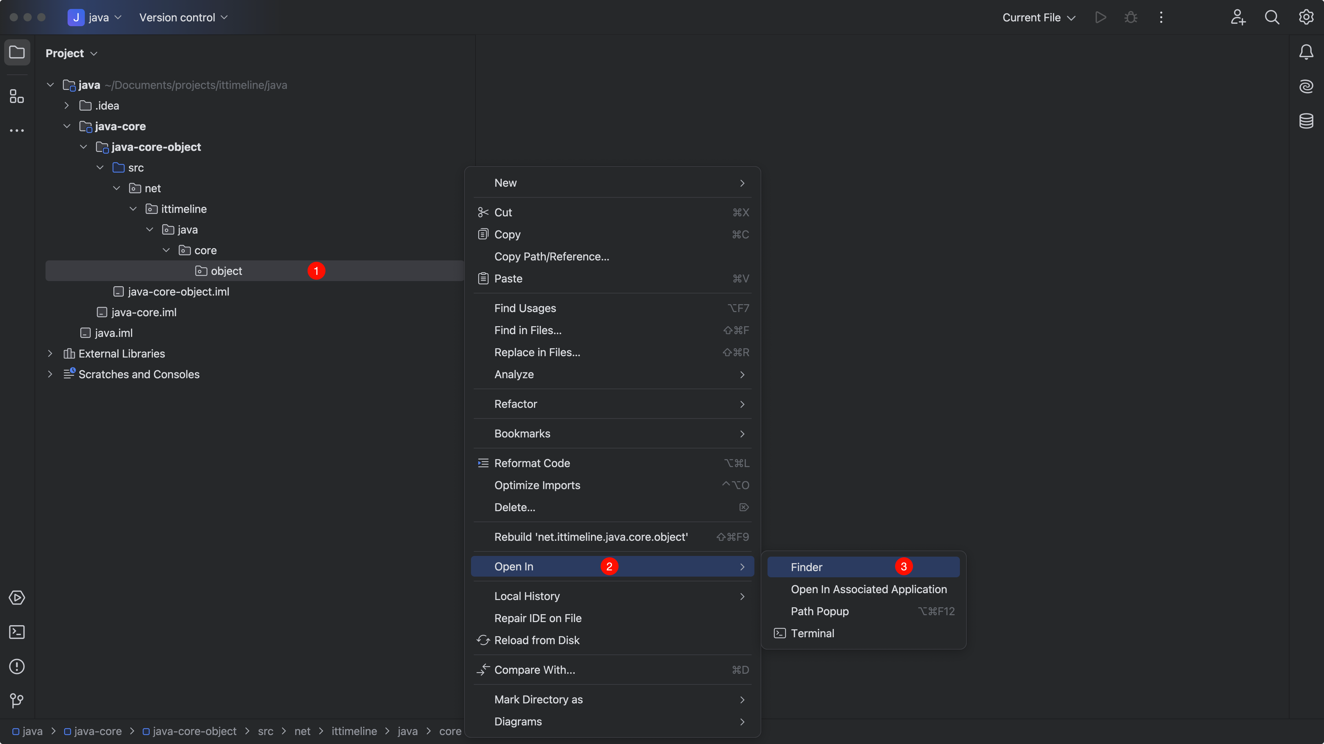Screen dimensions: 1324x744
Task: Open the Git version control tool window
Action: (x=17, y=700)
